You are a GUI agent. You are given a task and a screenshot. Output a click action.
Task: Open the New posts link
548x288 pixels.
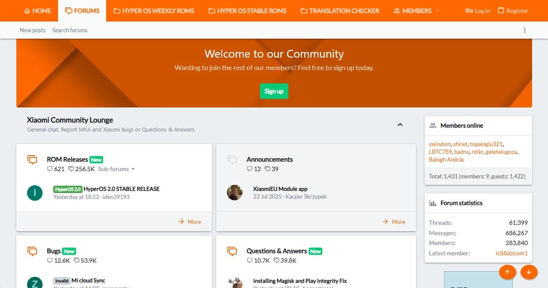[x=33, y=30]
